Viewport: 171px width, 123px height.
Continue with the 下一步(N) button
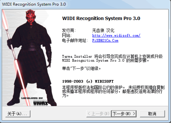tap(124, 113)
